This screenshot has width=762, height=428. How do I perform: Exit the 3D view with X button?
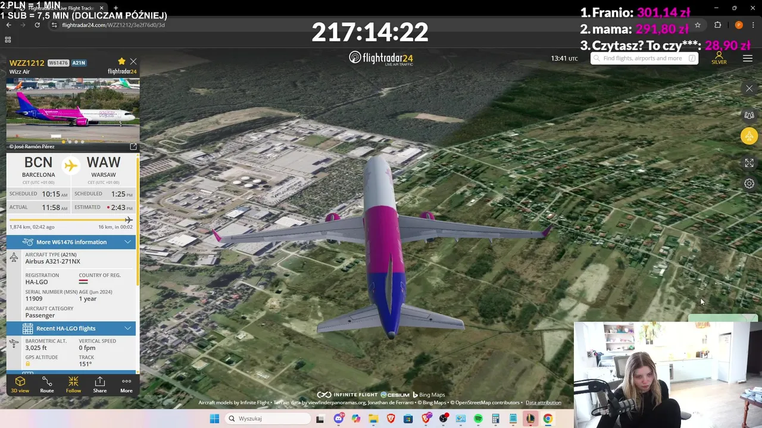(x=749, y=89)
